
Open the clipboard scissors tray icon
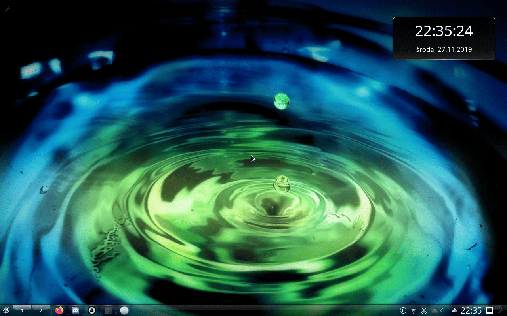point(424,310)
